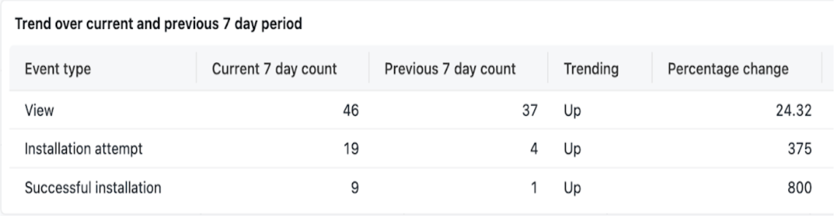
Task: Select "Up" trend in Successful installation row
Action: click(x=572, y=188)
